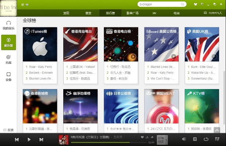226x146 pixels.
Task: Select Blurred Lines in Billboard list
Action: [163, 67]
